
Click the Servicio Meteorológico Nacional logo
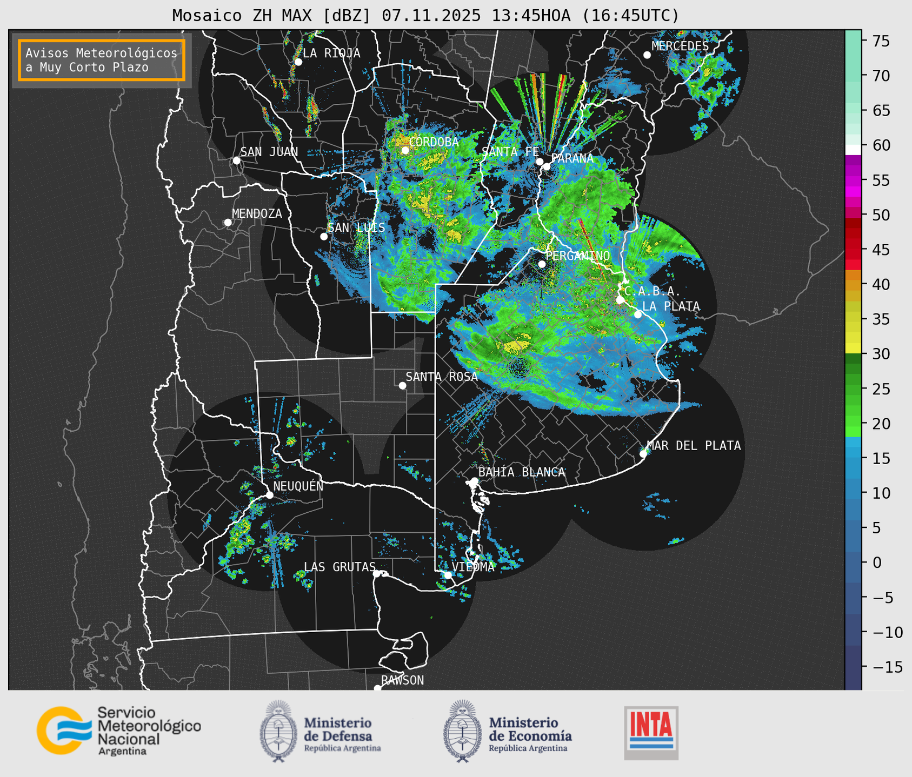(x=118, y=731)
